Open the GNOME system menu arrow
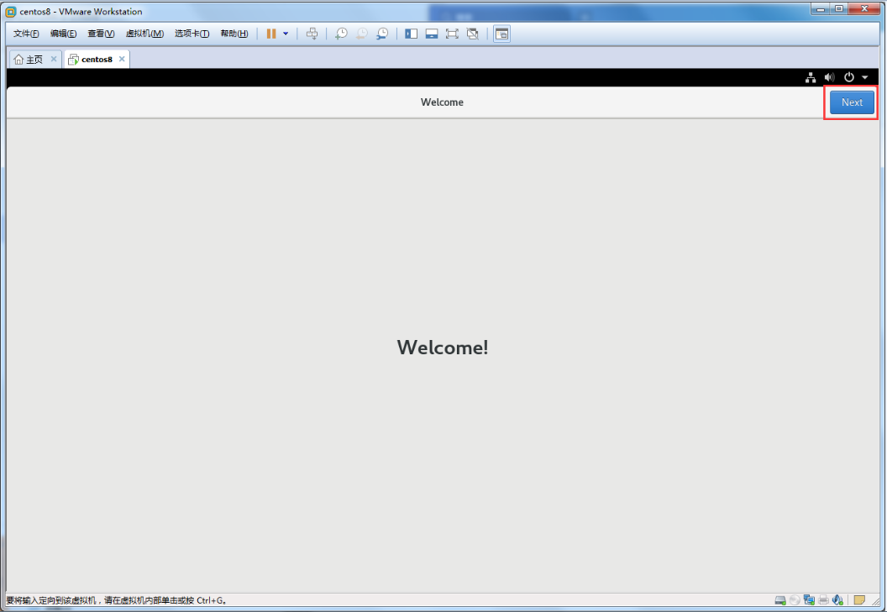 click(x=865, y=77)
